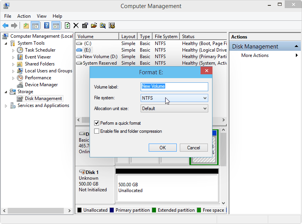Click the open folder toolbar icon

tap(94, 25)
